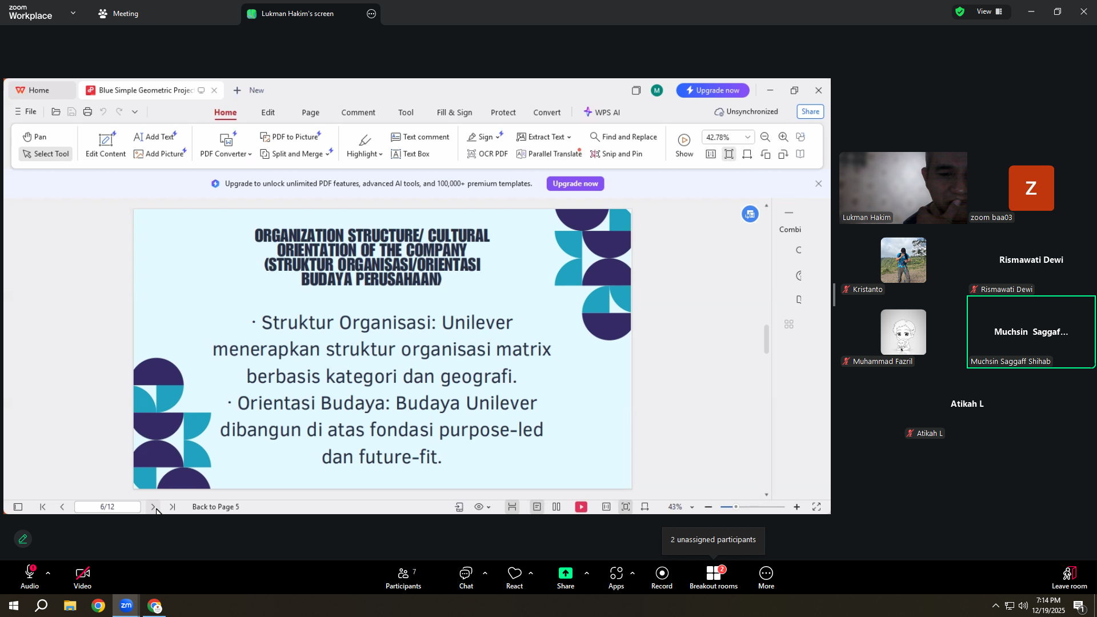Select Lukman Hakim's video thumbnail
1097x617 pixels.
[x=903, y=188]
